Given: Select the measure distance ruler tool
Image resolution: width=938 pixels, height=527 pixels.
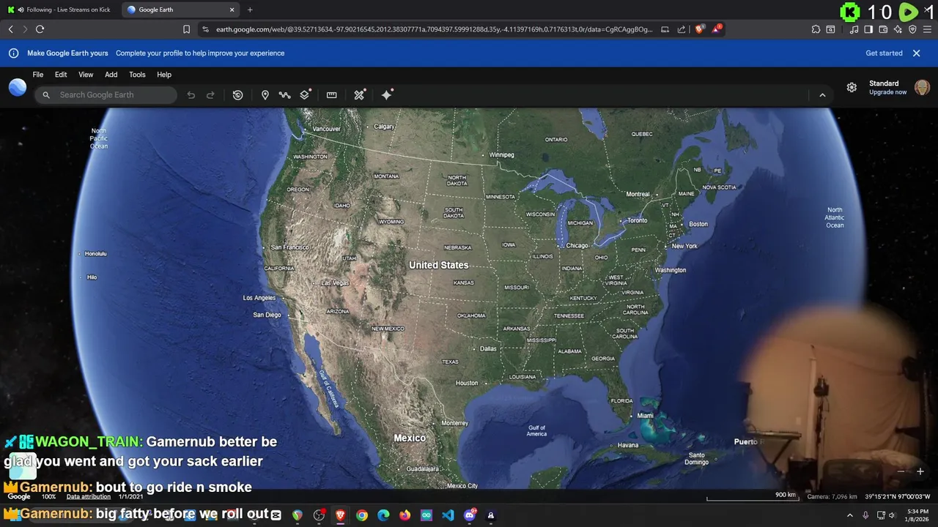Looking at the screenshot, I should coord(331,95).
